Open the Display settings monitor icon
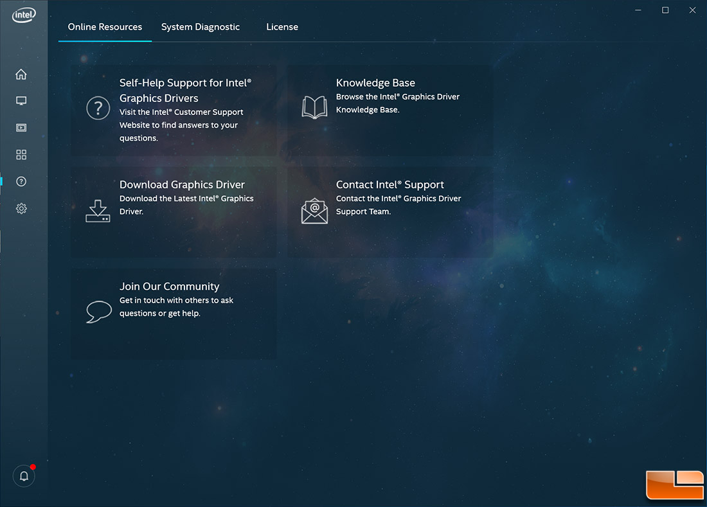 tap(21, 100)
